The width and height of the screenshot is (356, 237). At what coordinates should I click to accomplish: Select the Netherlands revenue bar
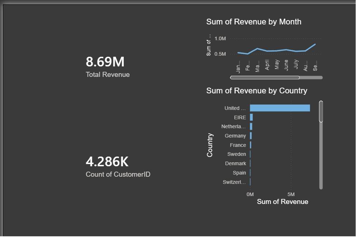[251, 126]
